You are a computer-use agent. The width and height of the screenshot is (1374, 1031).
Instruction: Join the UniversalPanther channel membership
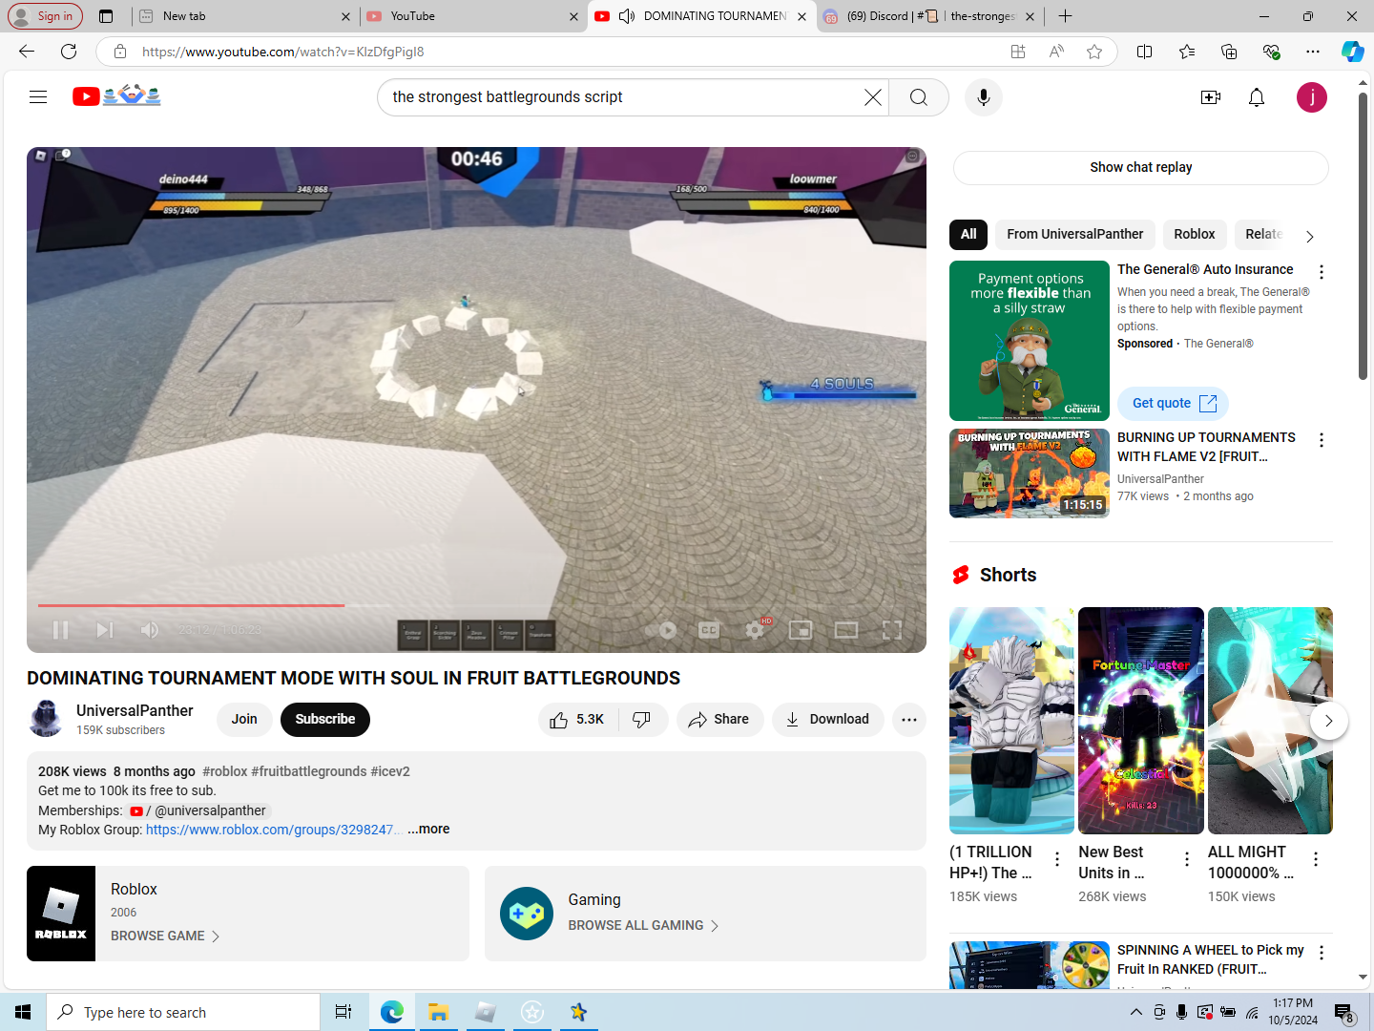(x=244, y=720)
